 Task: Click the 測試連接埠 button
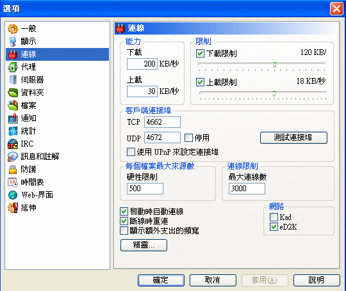(x=293, y=138)
